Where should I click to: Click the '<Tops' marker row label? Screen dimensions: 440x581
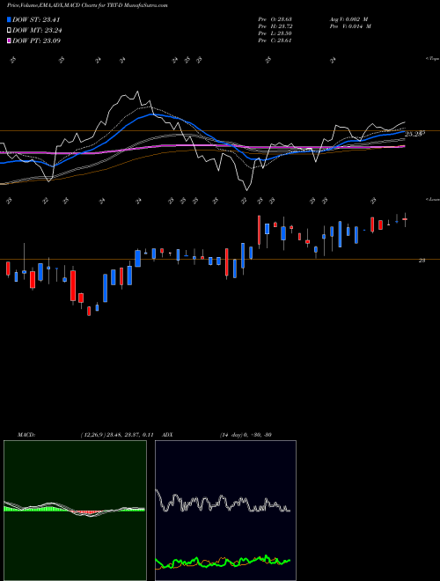click(432, 59)
